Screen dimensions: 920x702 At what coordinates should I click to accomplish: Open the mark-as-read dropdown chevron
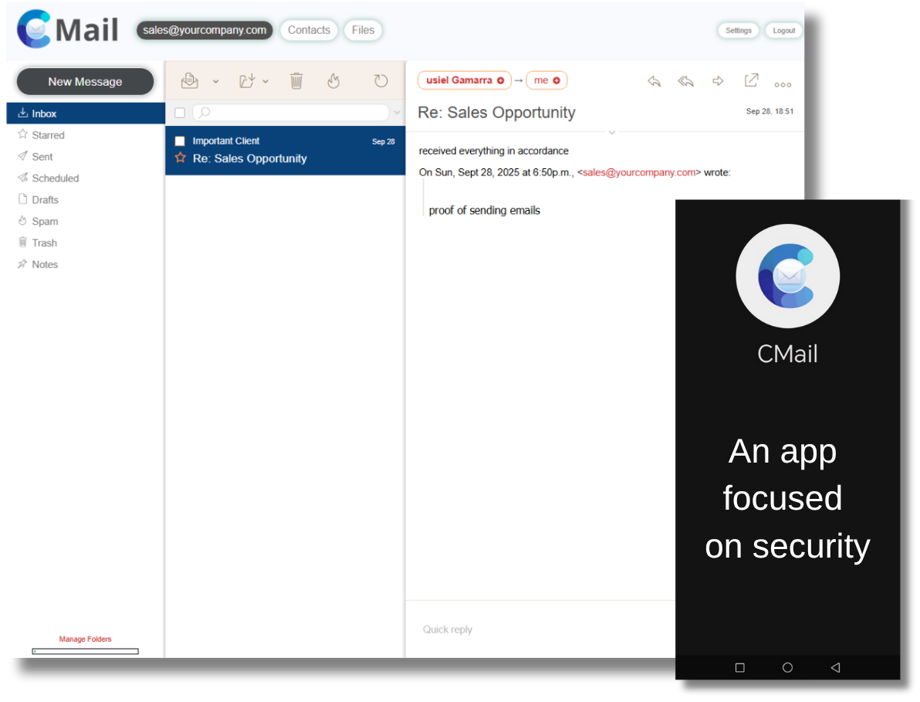(215, 81)
